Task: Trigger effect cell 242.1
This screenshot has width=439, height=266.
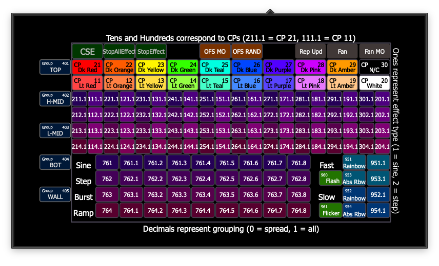Action: 175,115
